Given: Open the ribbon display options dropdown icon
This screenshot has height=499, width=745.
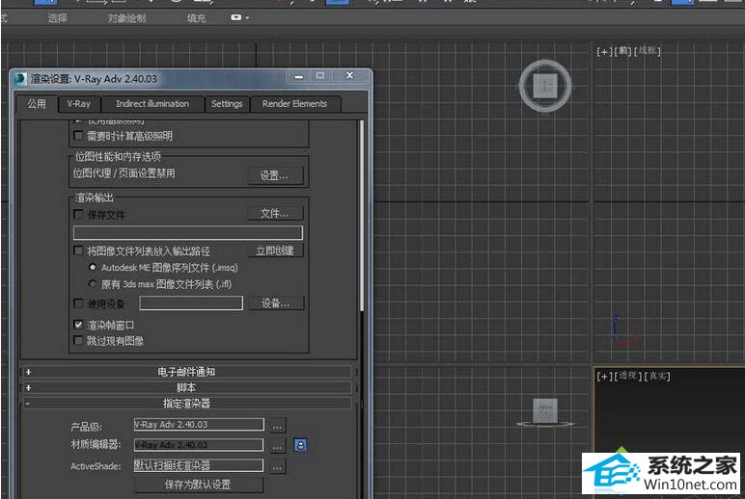Looking at the screenshot, I should 239,17.
